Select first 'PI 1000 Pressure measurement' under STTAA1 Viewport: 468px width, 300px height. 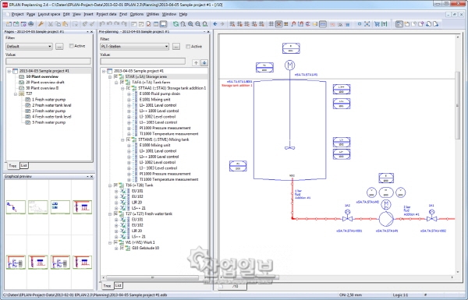coord(165,128)
